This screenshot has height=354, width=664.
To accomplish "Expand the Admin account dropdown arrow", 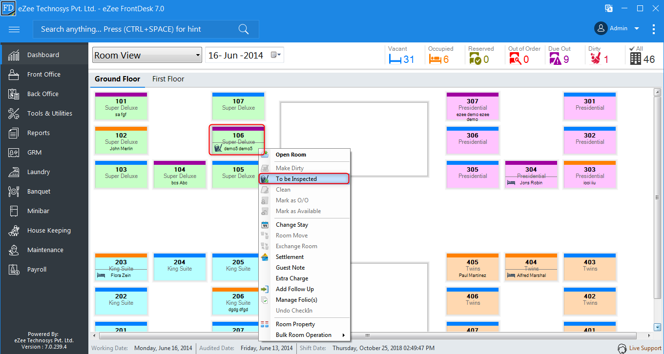I will click(x=637, y=29).
